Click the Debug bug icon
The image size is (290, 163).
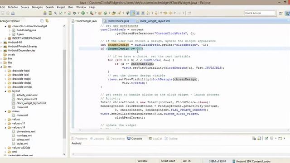[74, 13]
